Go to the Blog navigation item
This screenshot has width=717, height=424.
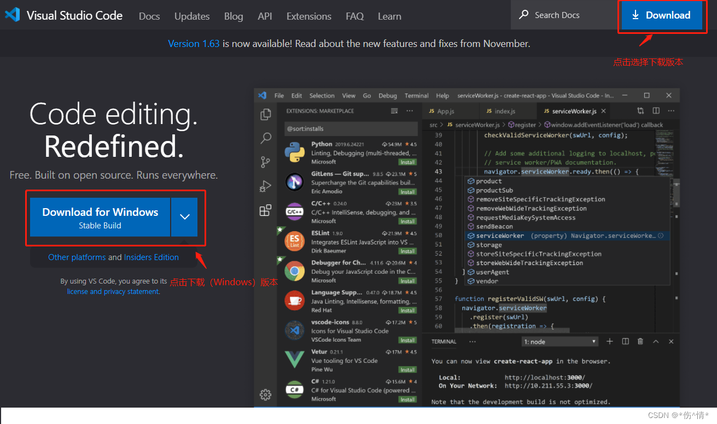(x=234, y=16)
